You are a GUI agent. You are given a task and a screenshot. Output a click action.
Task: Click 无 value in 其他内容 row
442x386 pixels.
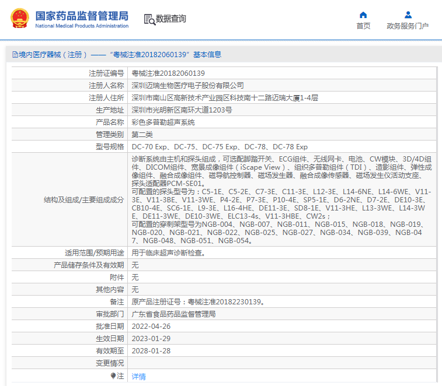click(x=135, y=289)
